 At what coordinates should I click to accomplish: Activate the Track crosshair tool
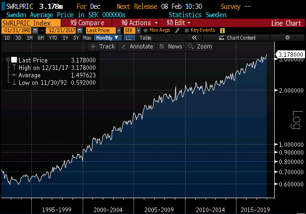click(x=102, y=47)
